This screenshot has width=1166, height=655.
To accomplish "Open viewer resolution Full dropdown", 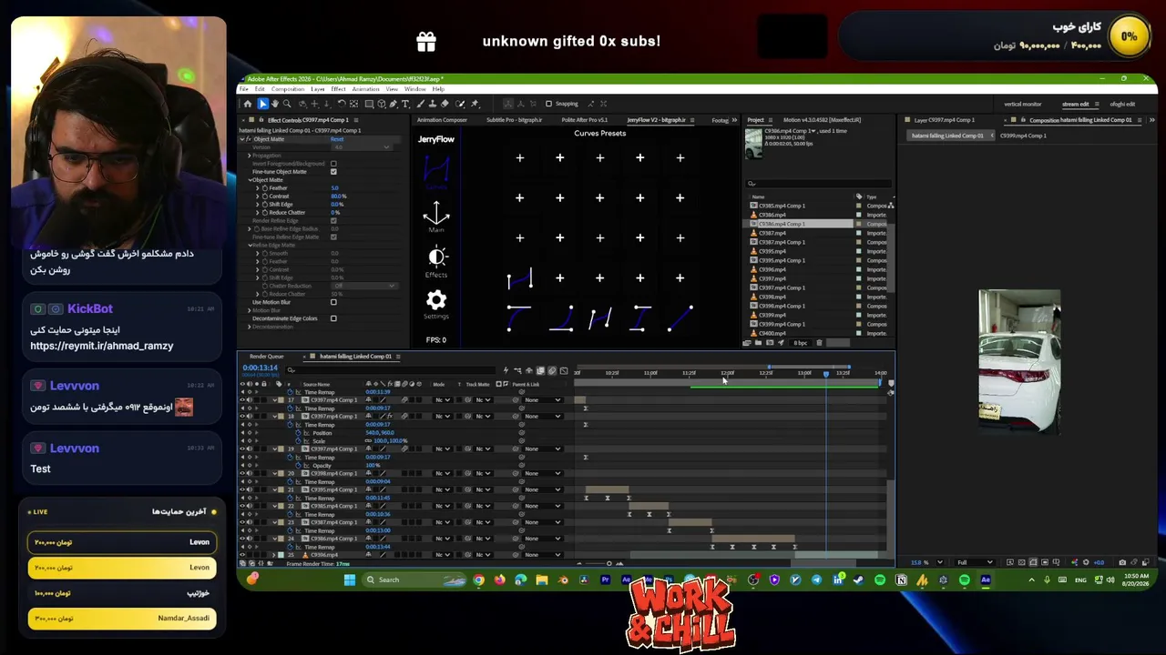I will click(974, 562).
